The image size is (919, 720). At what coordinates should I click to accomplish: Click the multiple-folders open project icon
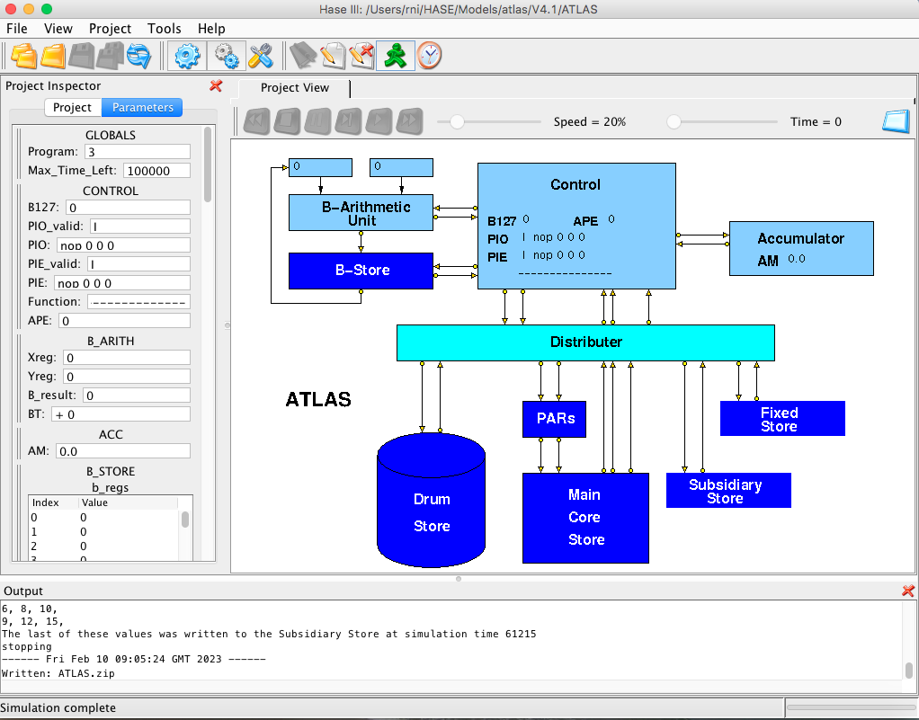pos(24,57)
